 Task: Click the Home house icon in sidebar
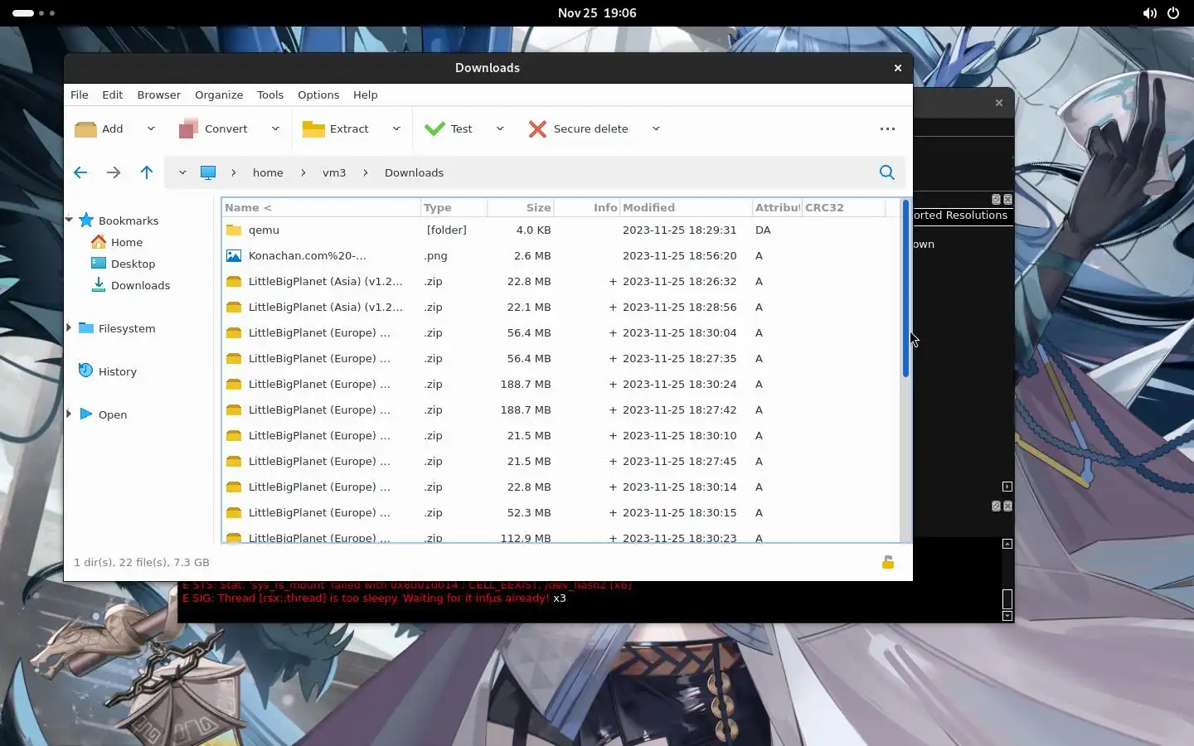click(x=99, y=242)
